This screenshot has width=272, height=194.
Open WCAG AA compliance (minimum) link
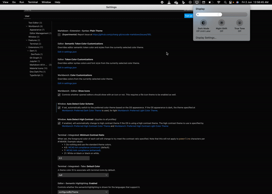[x=84, y=147]
